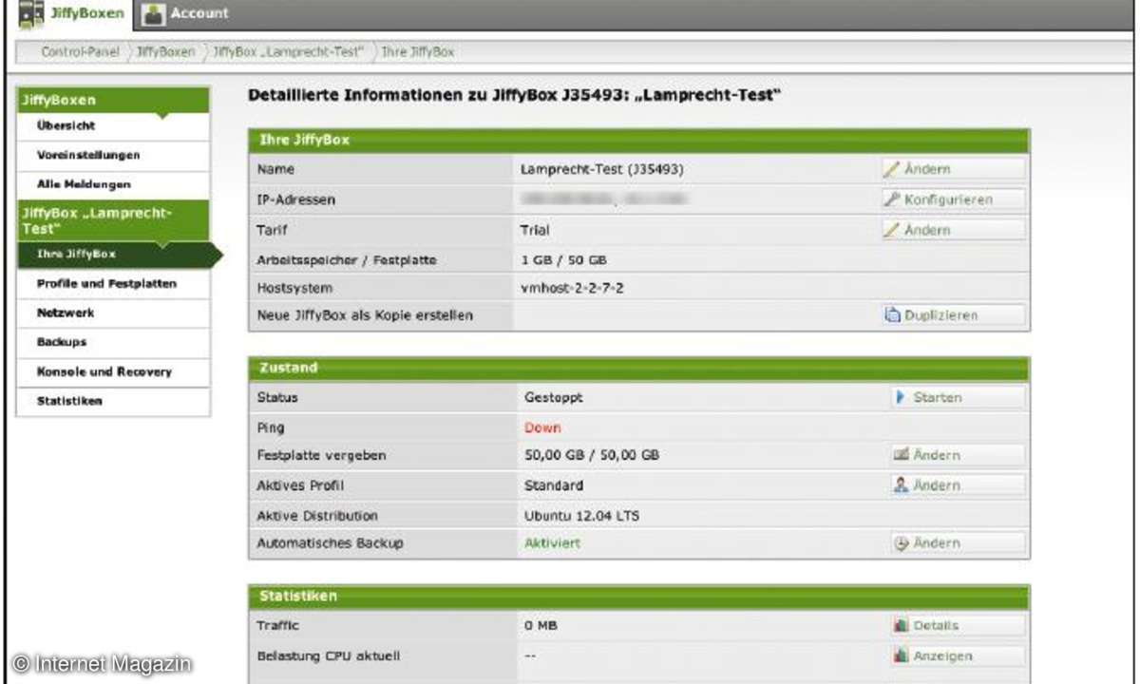Click Ändern for Automatisches Backup
The image size is (1140, 684).
click(958, 543)
